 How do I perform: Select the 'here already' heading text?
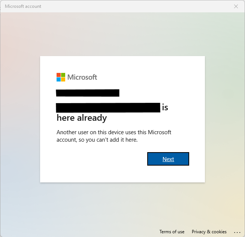(82, 118)
